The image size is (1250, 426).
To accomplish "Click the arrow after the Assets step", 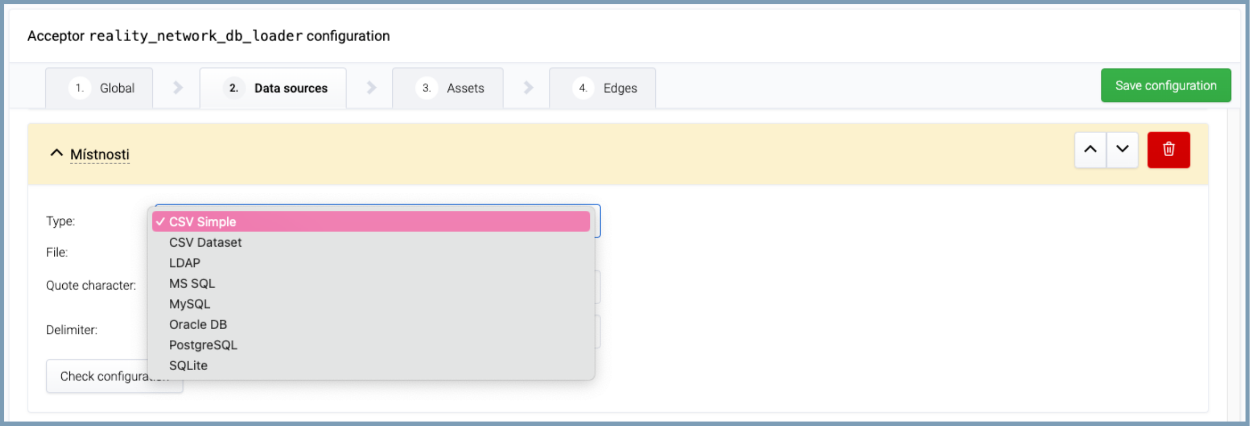I will [x=528, y=88].
